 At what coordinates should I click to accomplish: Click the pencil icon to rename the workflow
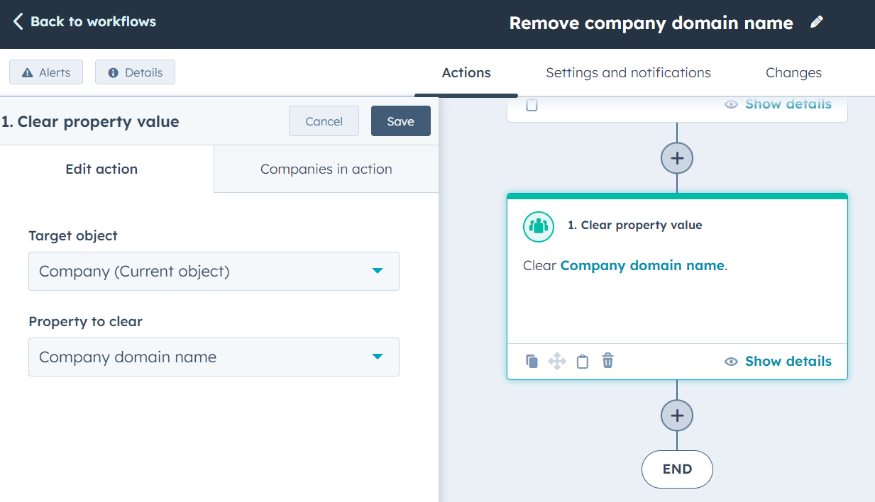coord(816,22)
